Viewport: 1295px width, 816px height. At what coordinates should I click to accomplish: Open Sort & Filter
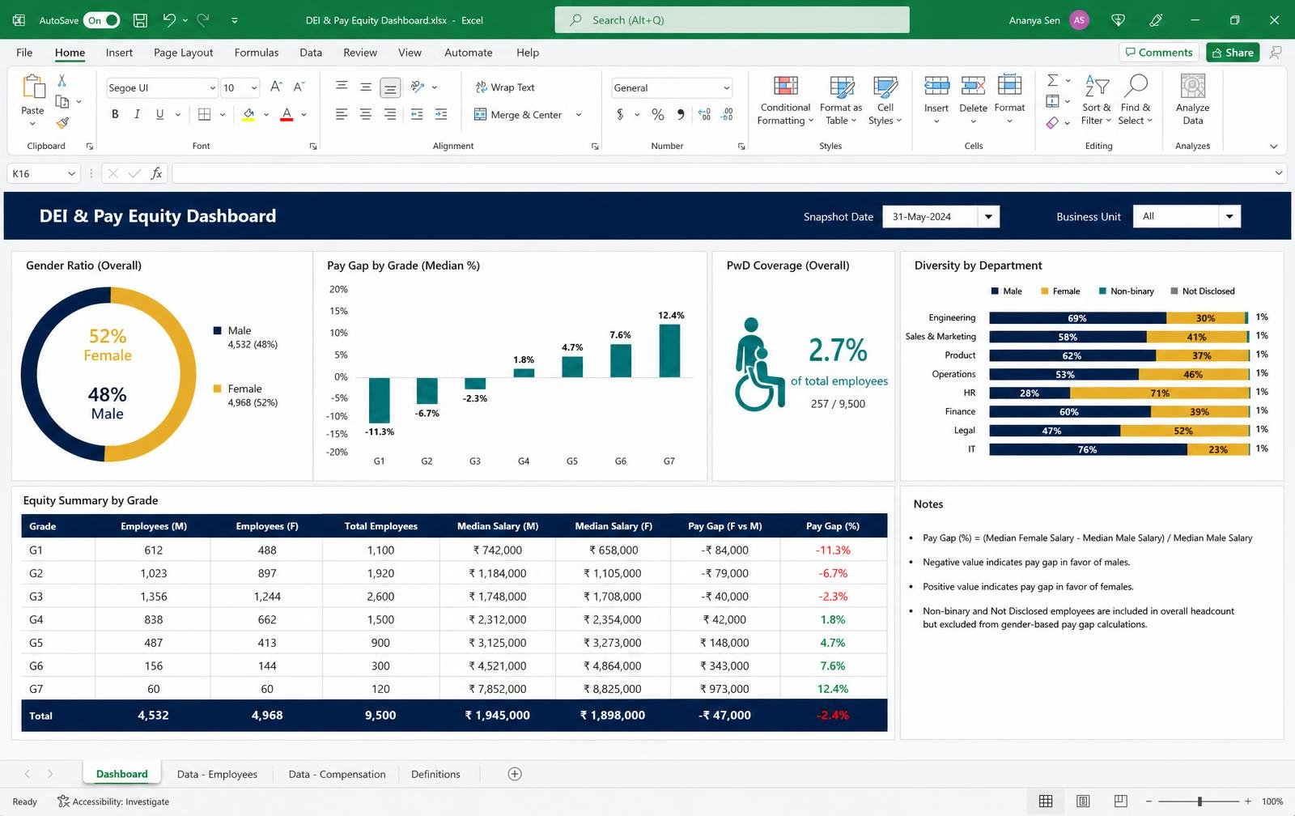pyautogui.click(x=1097, y=100)
